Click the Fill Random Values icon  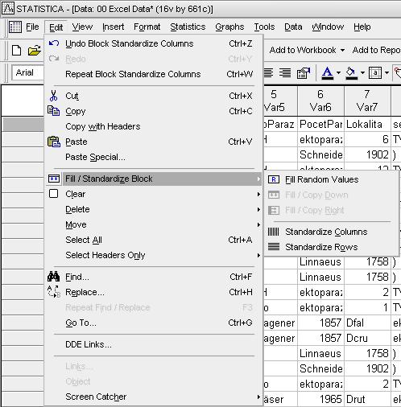pos(274,179)
